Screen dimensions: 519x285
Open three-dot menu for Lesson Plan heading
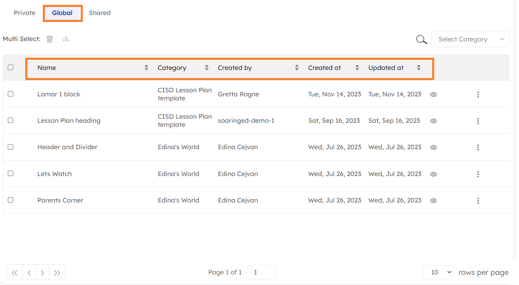coord(478,121)
